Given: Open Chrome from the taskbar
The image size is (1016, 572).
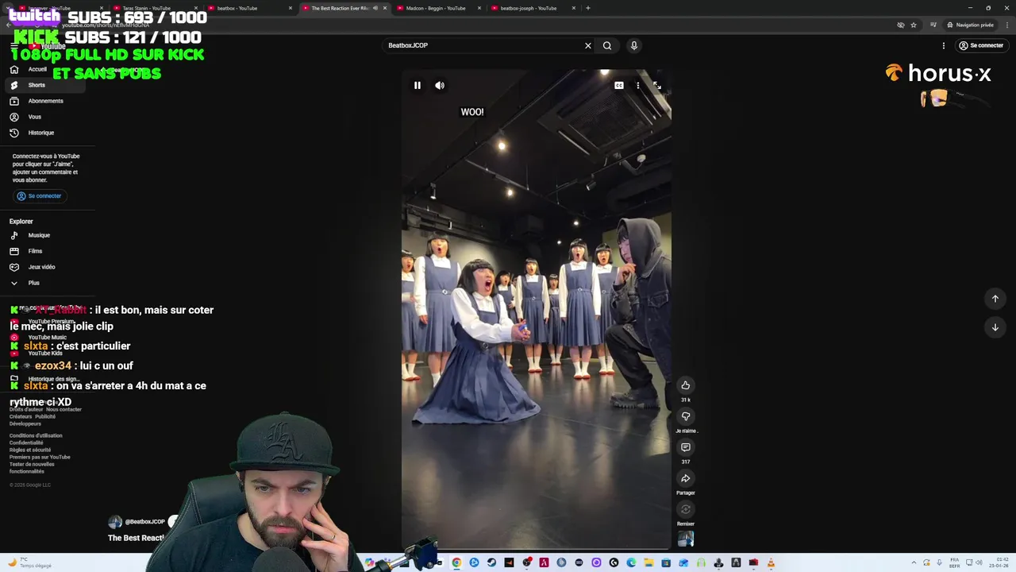Looking at the screenshot, I should coord(456,562).
